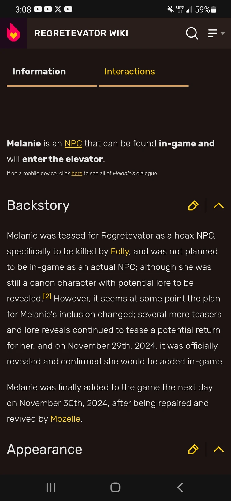Click the Regretevator Wiki flame logo

(x=13, y=33)
